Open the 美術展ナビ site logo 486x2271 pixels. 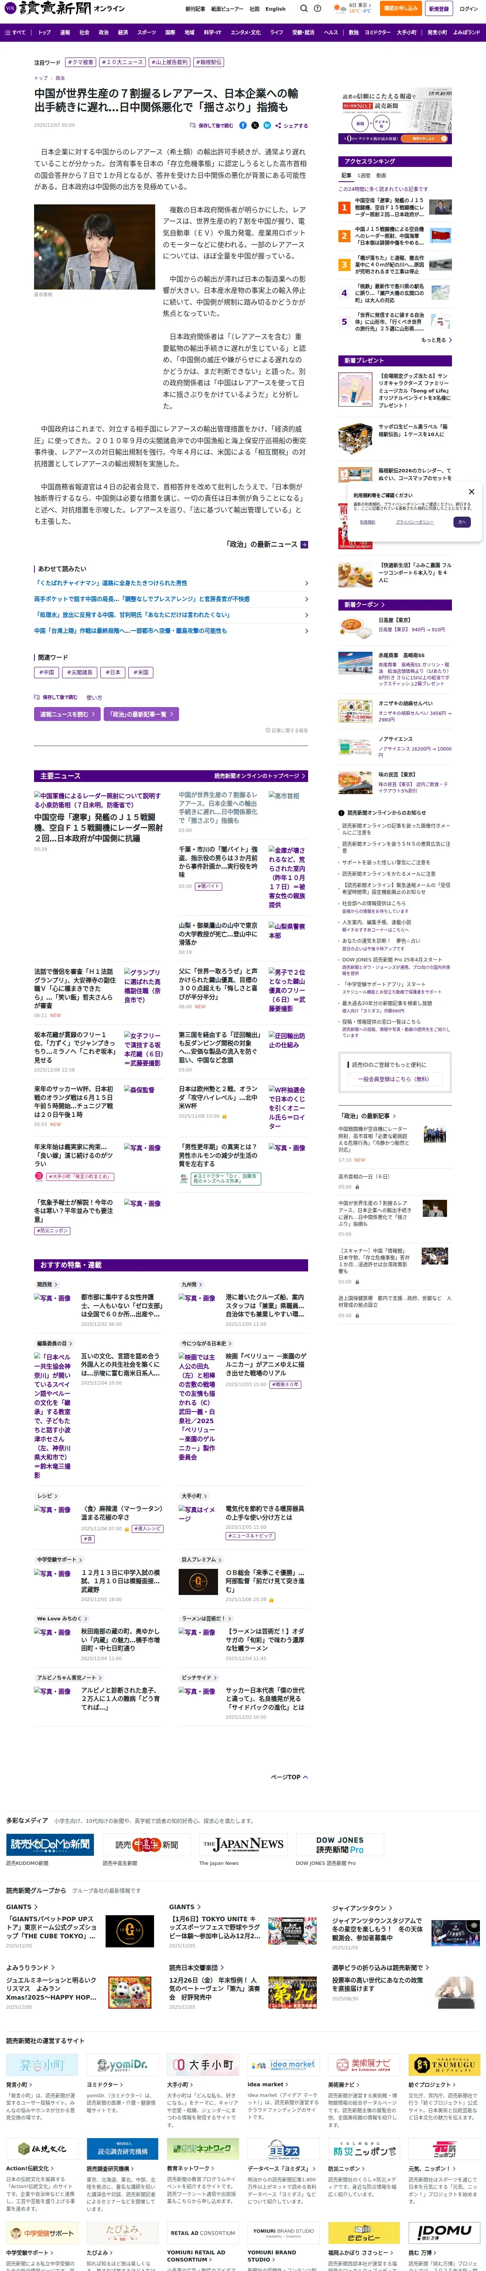tap(363, 2065)
